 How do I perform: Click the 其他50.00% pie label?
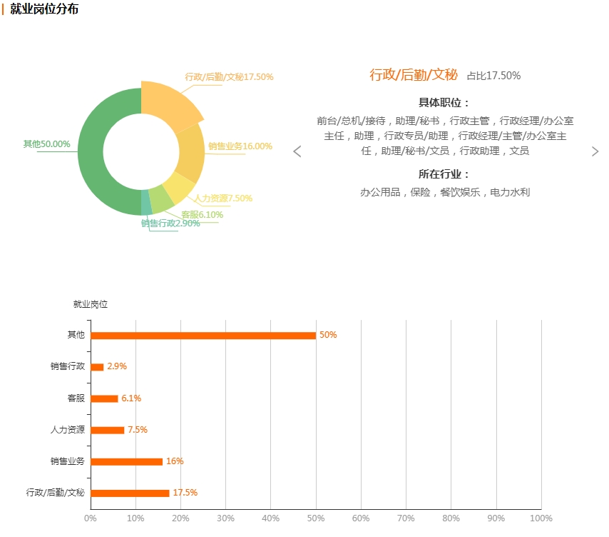(x=46, y=144)
